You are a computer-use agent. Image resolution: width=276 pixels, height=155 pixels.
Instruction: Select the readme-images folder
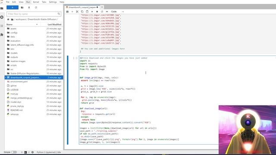34,61
